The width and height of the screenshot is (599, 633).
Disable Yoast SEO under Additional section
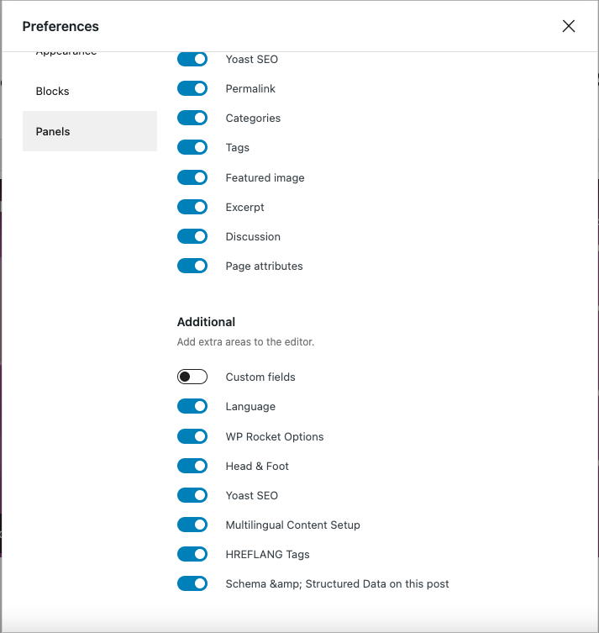coord(192,495)
